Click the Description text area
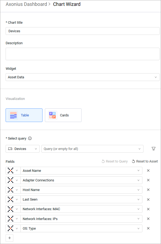 tap(83, 54)
